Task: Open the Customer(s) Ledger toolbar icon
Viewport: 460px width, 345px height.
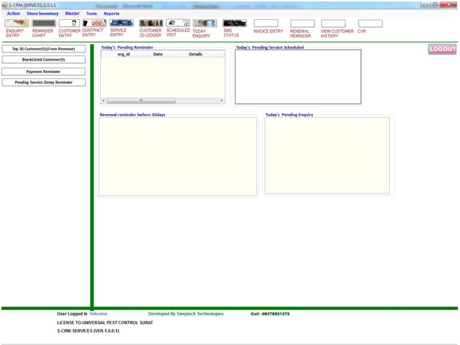Action: click(x=151, y=23)
